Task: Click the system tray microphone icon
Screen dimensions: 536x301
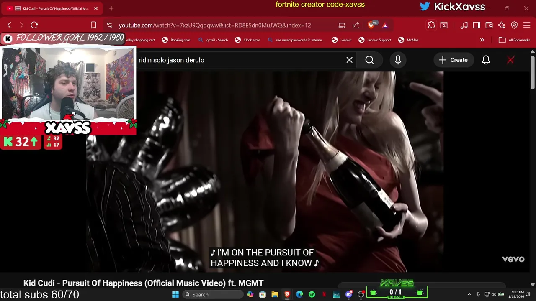Action: tap(478, 295)
